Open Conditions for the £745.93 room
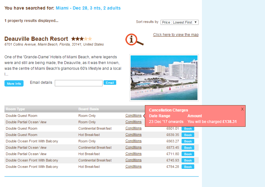265x187 pixels. tap(133, 160)
